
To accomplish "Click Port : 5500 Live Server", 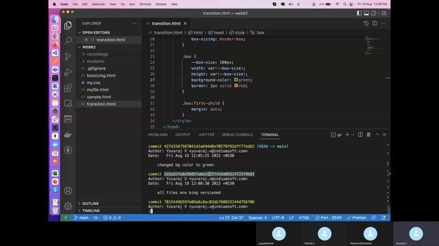I will coord(328,218).
